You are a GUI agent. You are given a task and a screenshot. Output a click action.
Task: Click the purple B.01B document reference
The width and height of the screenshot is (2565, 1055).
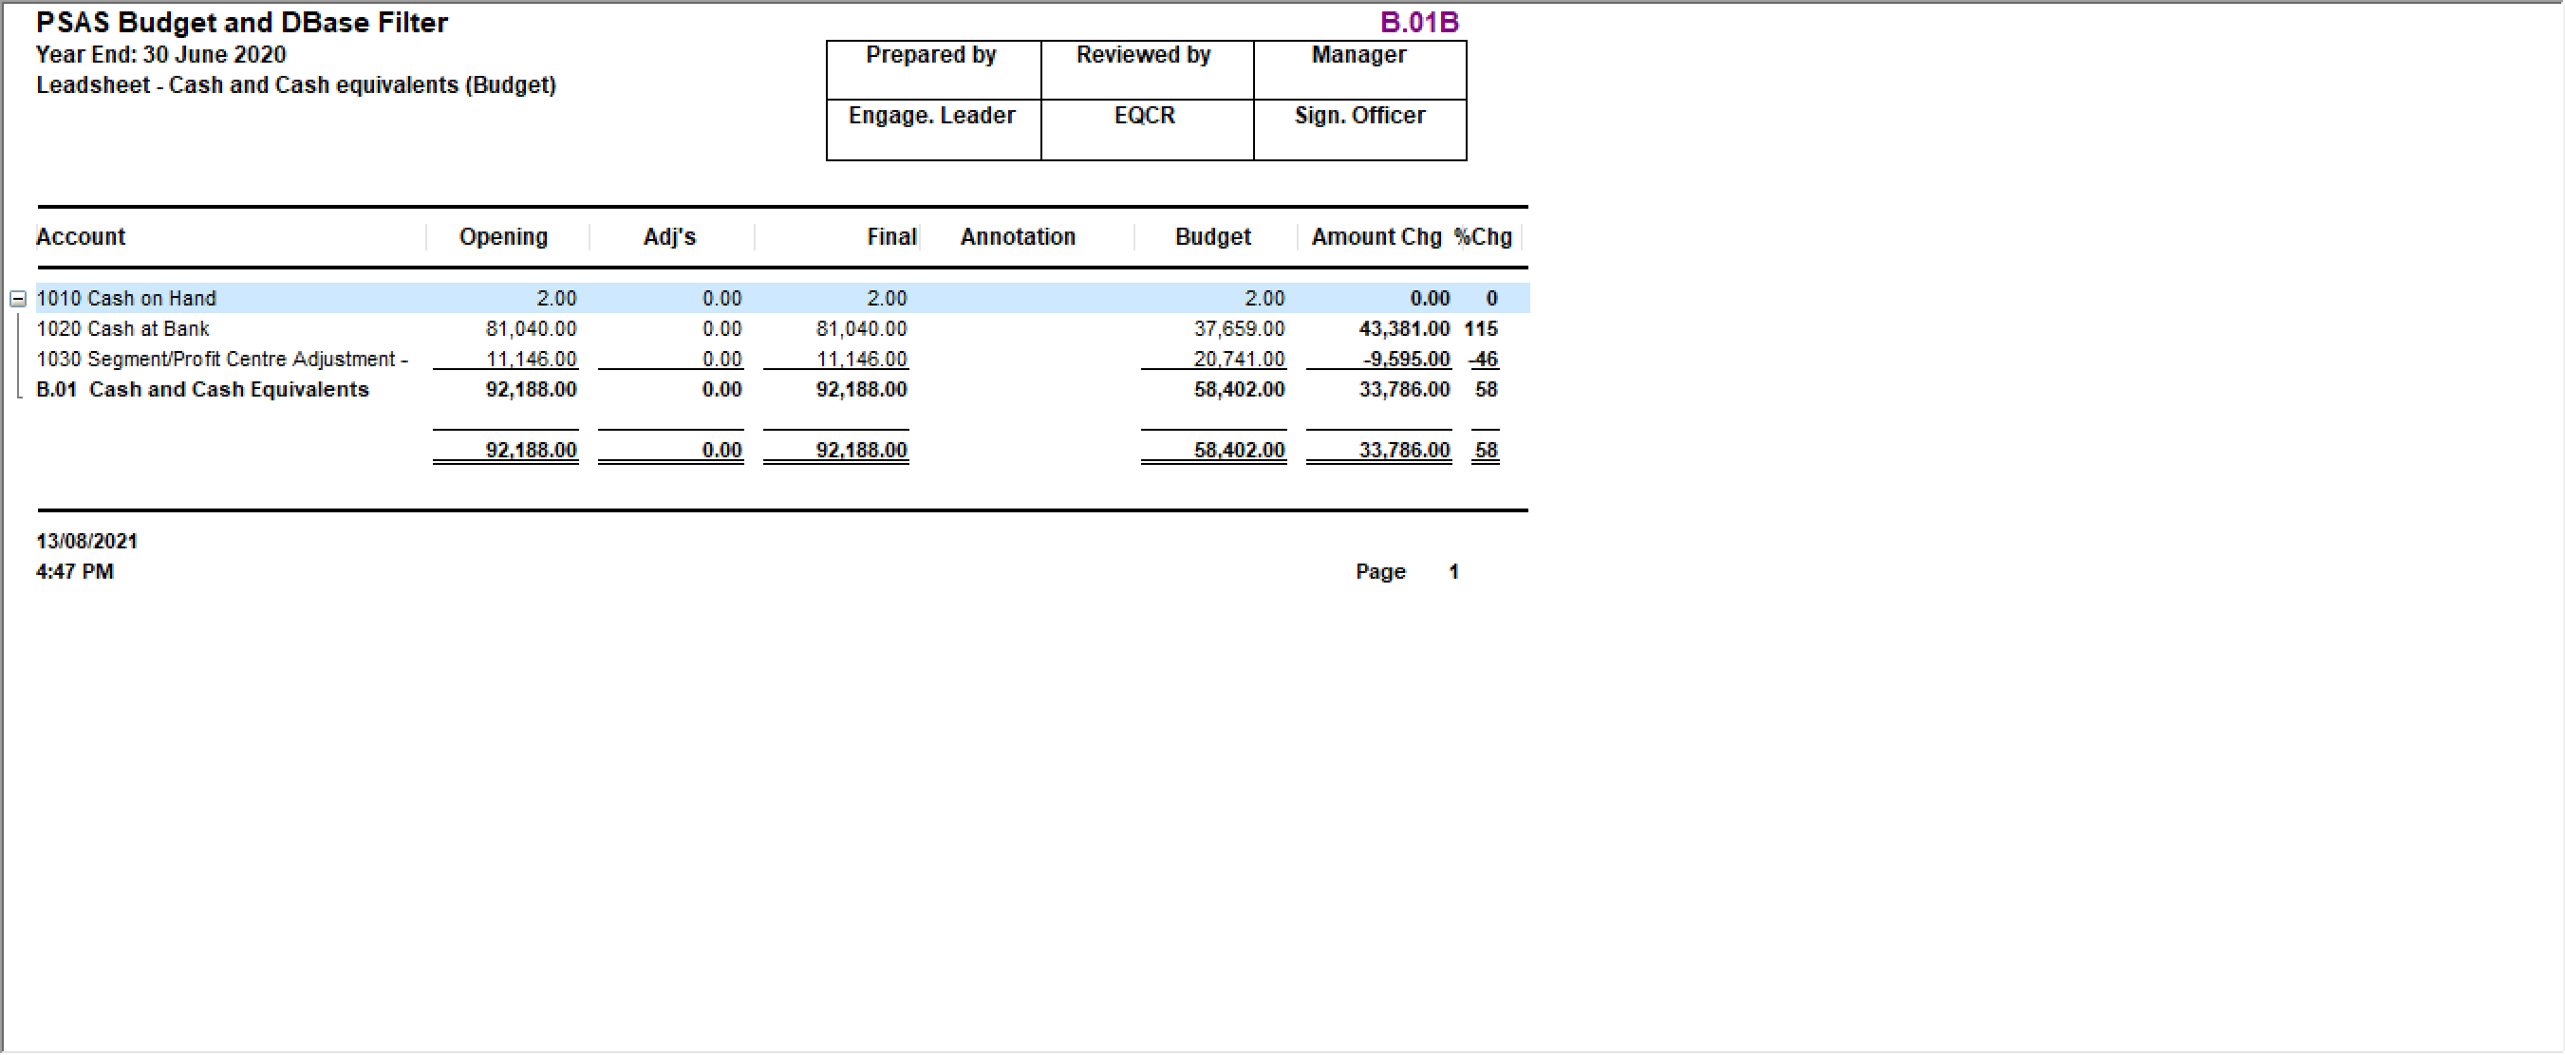pyautogui.click(x=1419, y=22)
